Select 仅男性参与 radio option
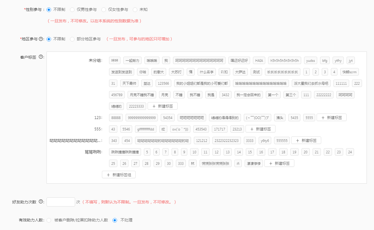Screen dimensions: 374x230 72,10
